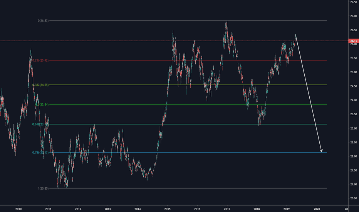Screen dimensions: 359x212
Task: Select the 26.50 price axis label
Action: (x=354, y=30)
